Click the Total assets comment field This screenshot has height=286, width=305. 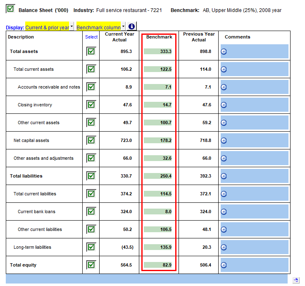tap(255, 51)
